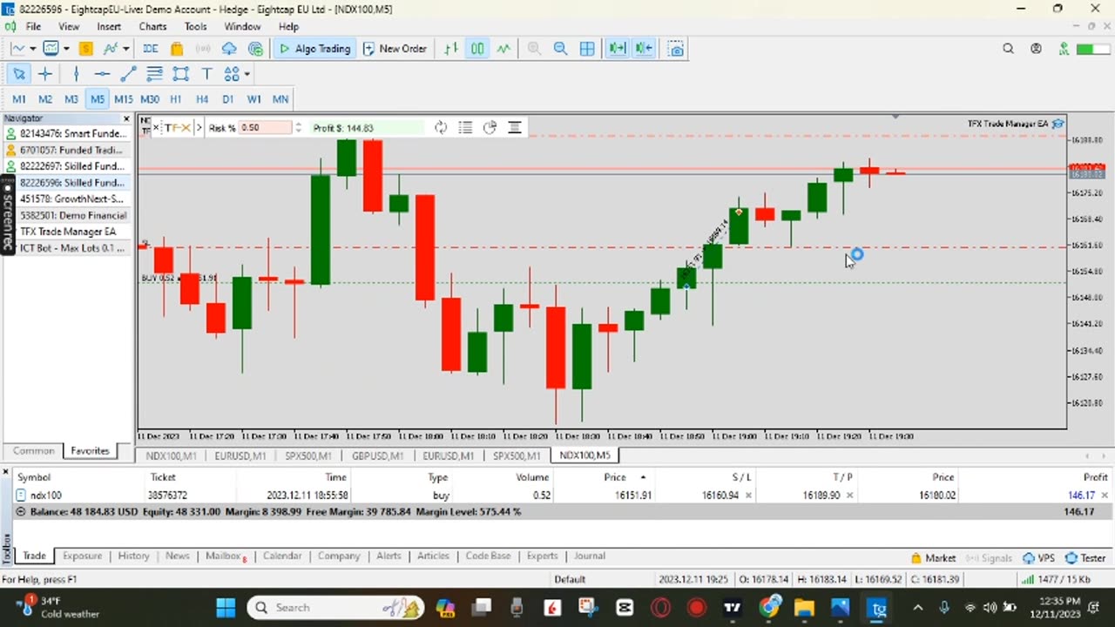The image size is (1115, 627).
Task: Expand the indicators list dropdown arrow
Action: [125, 49]
